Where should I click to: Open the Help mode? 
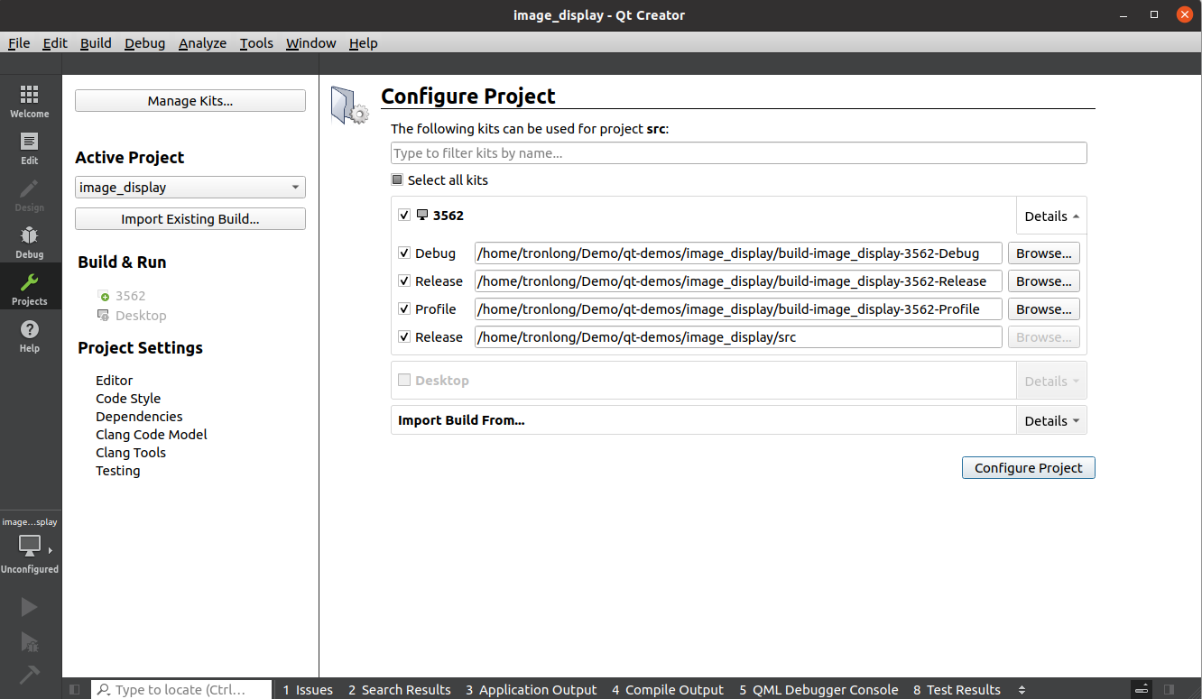(x=30, y=336)
